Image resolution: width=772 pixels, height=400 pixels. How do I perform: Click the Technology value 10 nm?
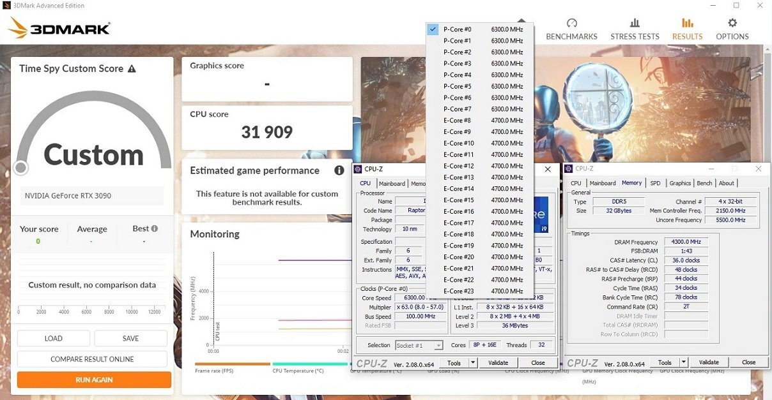click(410, 229)
